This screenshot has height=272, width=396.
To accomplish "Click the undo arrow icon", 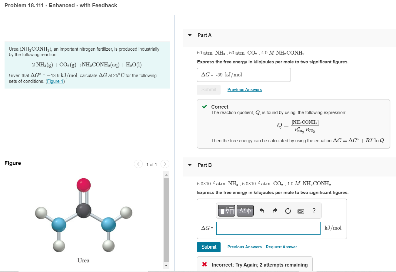I will (x=262, y=211).
